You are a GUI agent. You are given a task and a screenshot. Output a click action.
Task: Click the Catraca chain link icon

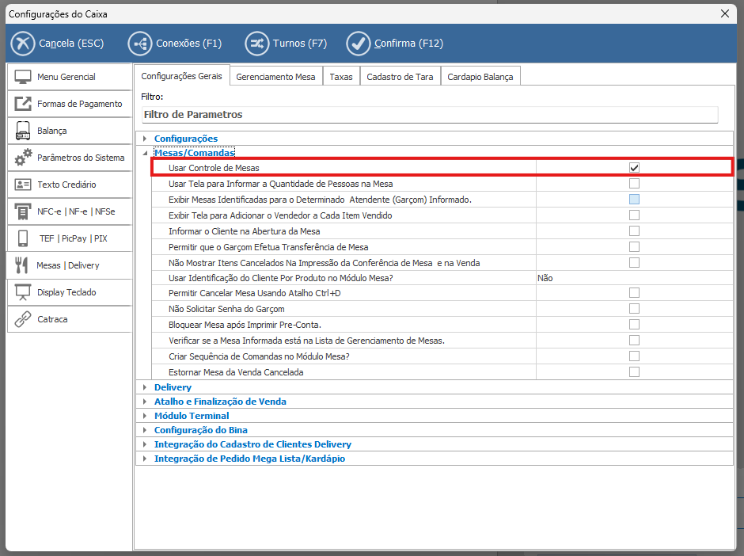tap(23, 319)
